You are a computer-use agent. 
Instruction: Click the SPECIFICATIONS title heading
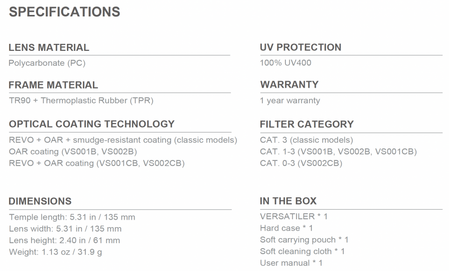click(x=64, y=12)
